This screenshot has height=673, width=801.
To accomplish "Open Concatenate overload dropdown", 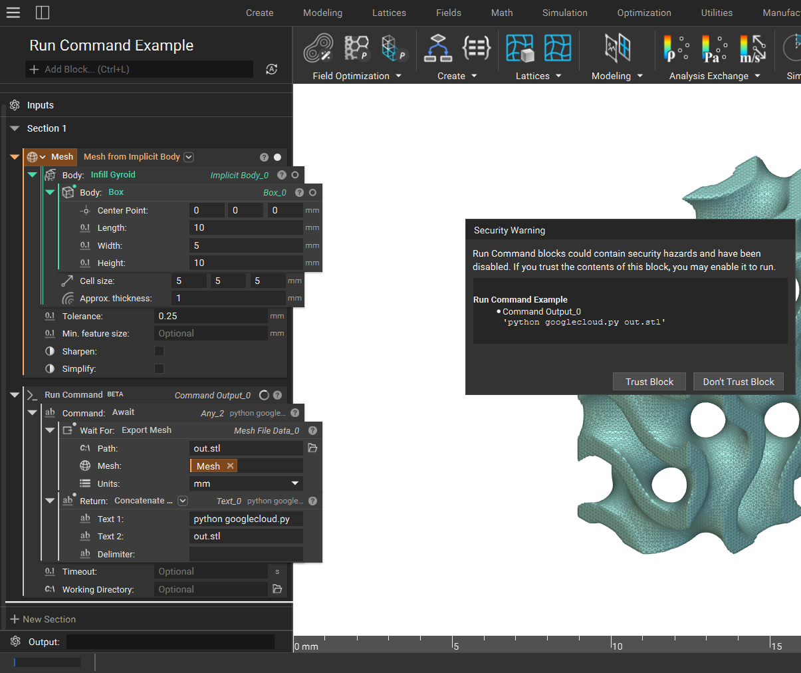I will pyautogui.click(x=183, y=501).
